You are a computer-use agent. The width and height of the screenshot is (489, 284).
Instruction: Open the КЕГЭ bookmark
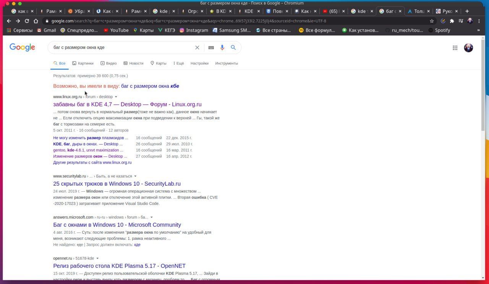coord(166,30)
